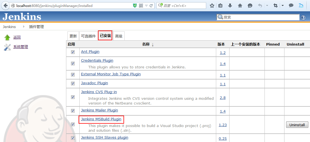
Task: Switch to the 更新 tab
Action: [73, 36]
